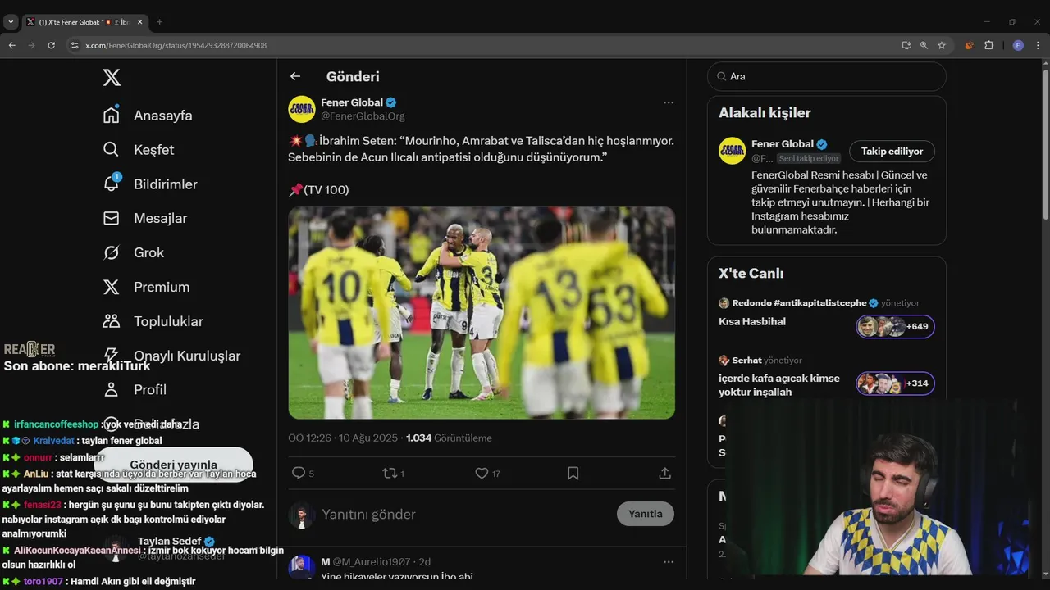Click the orange extension icon in toolbar
Viewport: 1050px width, 590px height.
pos(969,45)
